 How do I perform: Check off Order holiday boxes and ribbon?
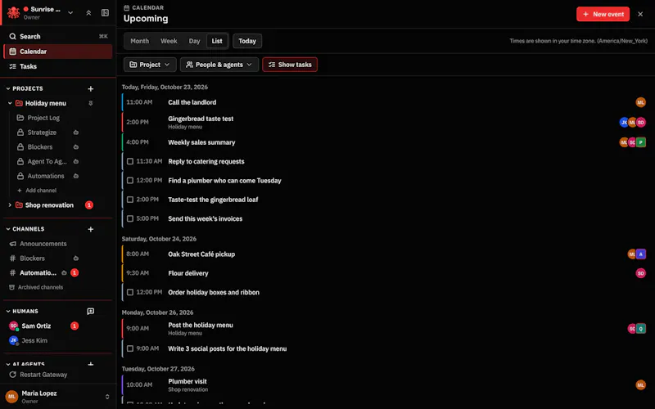click(x=130, y=293)
